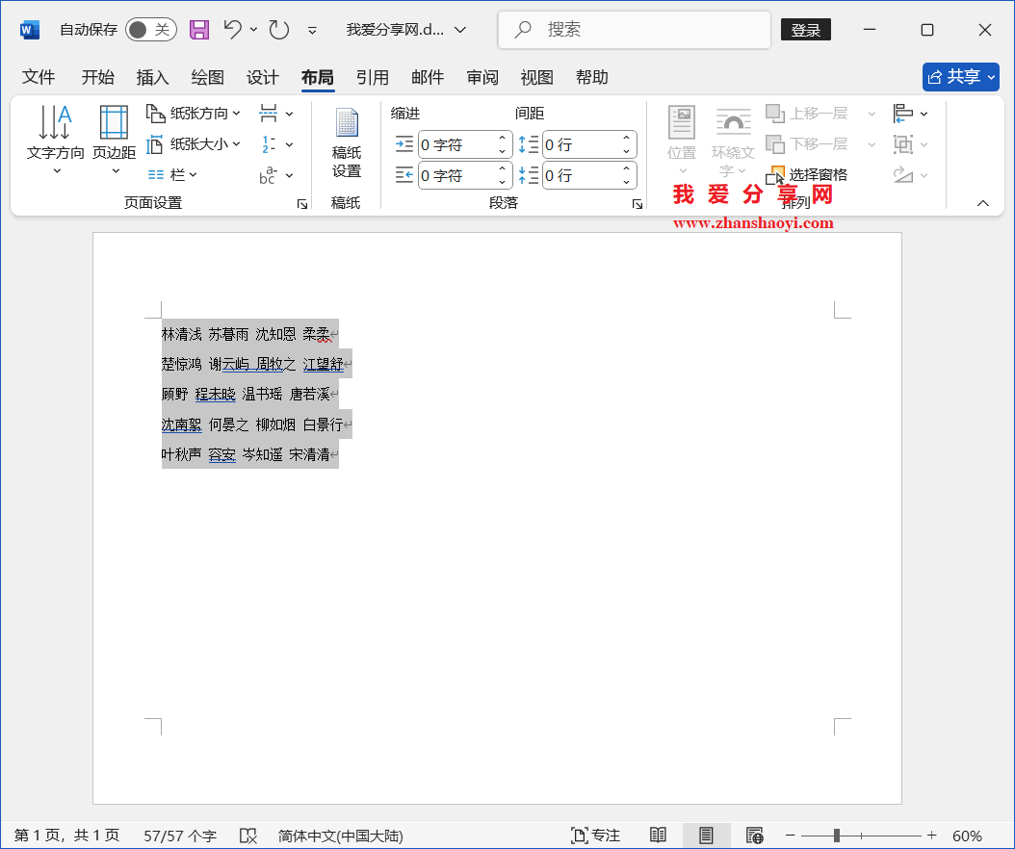
Task: Click the zoom in plus button
Action: coord(932,836)
